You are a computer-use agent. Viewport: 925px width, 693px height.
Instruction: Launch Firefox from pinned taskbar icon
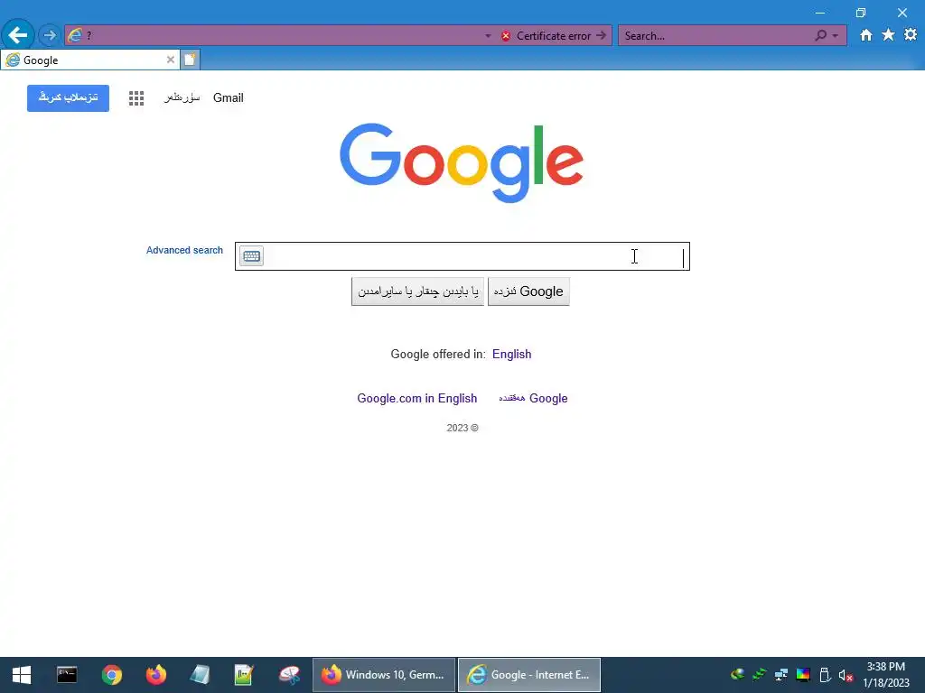pos(155,675)
